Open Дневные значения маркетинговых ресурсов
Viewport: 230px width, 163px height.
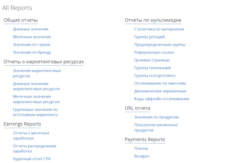36,86
